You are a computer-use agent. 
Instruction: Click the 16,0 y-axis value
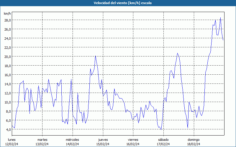(8, 75)
